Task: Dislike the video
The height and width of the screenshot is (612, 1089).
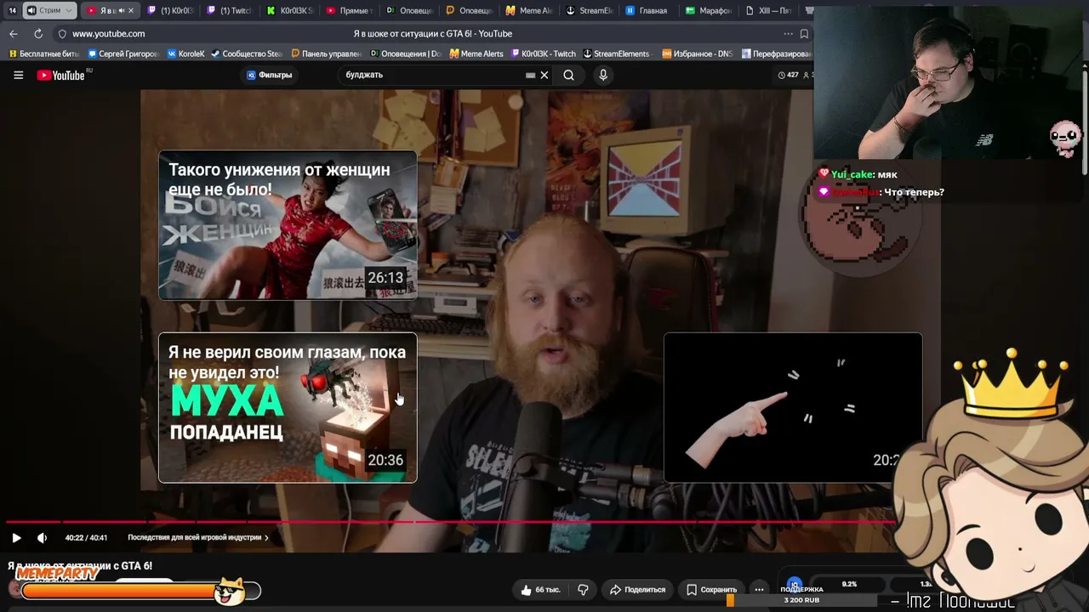Action: tap(583, 589)
